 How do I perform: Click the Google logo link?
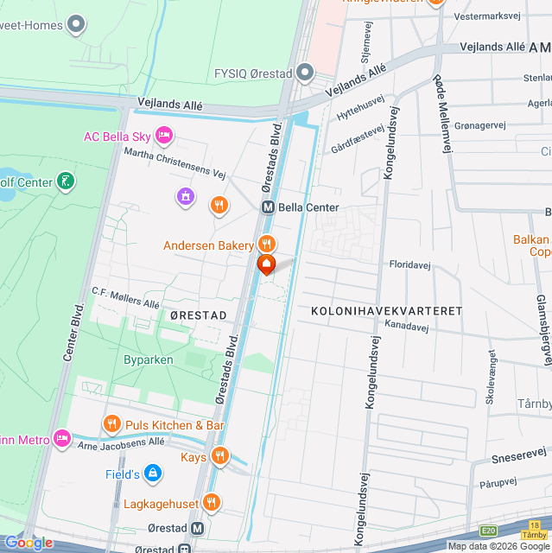(x=29, y=543)
